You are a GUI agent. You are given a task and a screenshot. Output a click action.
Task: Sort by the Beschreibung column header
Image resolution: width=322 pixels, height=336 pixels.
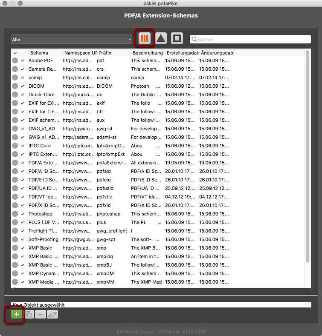pos(148,53)
